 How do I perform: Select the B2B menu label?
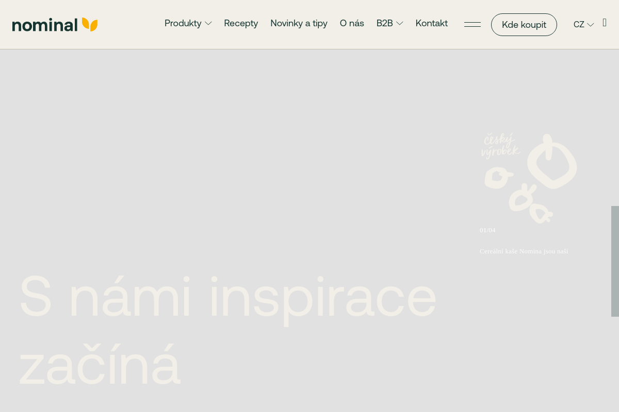[x=384, y=23]
